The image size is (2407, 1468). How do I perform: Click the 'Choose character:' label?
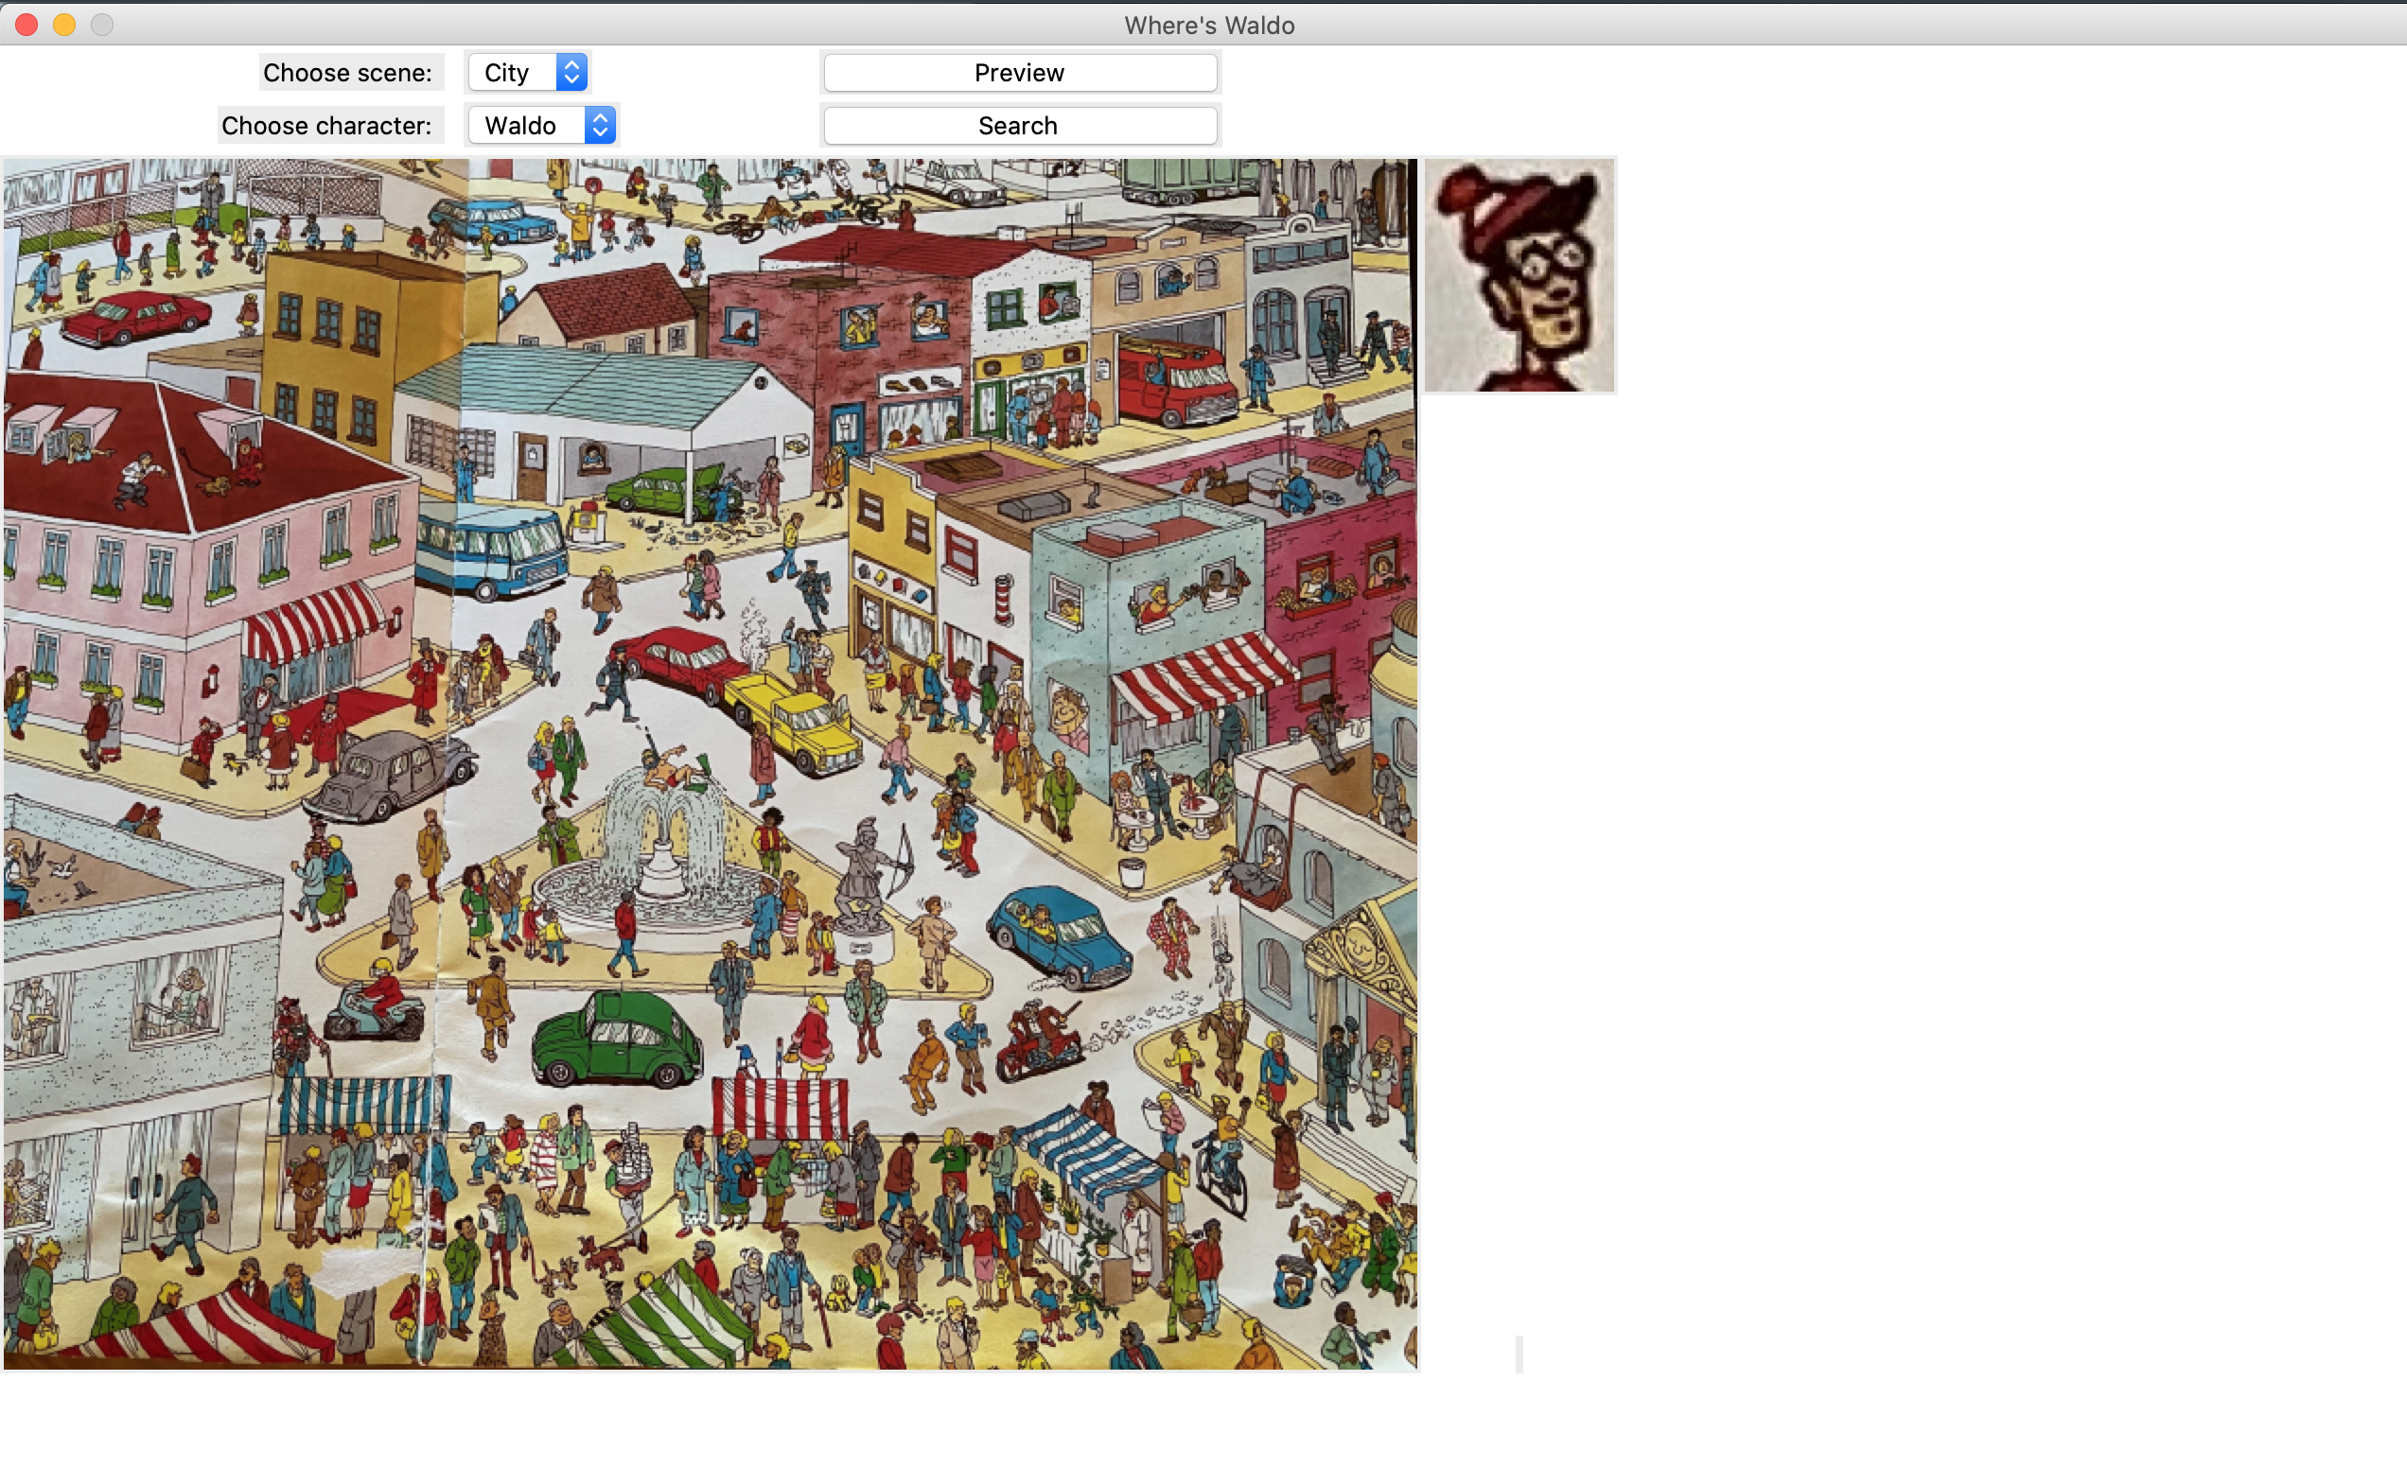click(x=327, y=125)
